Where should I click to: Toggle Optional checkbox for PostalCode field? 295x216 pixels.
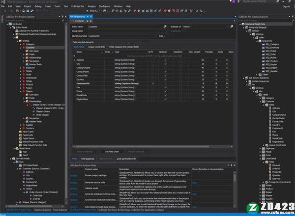165,95
